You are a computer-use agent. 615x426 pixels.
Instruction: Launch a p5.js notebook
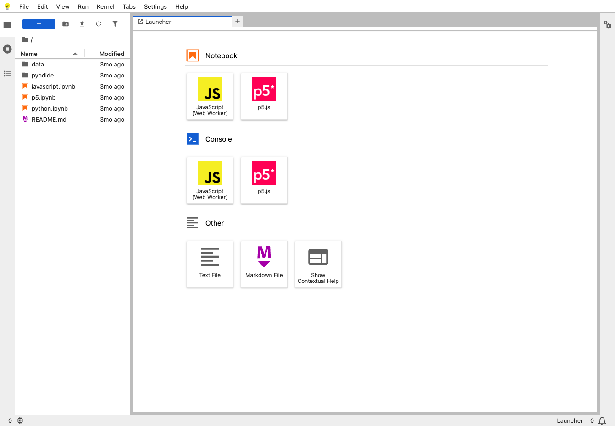click(264, 96)
